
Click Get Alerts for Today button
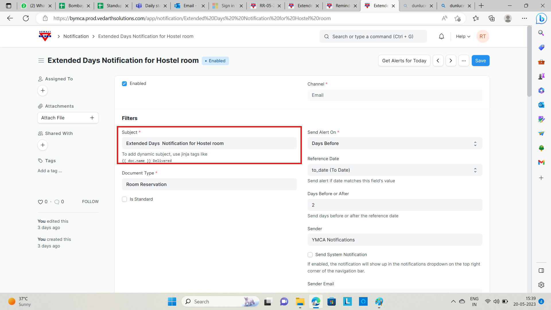click(404, 61)
